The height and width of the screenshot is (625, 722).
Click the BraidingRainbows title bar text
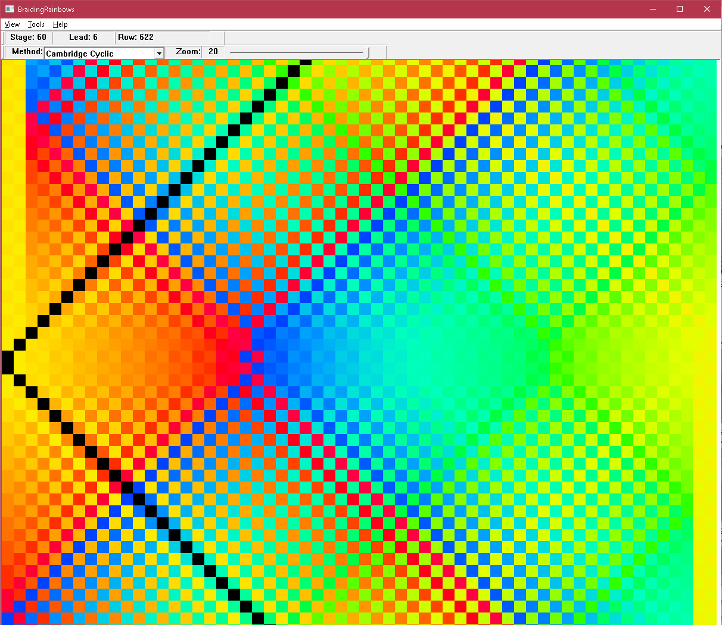click(46, 9)
